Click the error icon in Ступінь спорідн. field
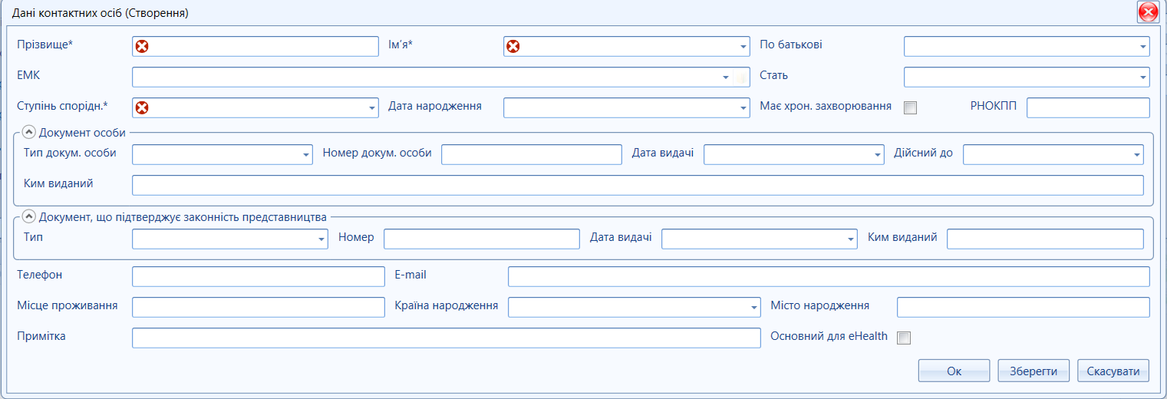 142,108
